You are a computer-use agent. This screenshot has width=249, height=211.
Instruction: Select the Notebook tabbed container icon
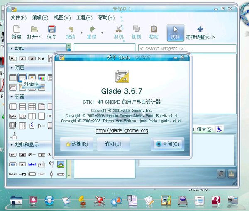(41, 107)
